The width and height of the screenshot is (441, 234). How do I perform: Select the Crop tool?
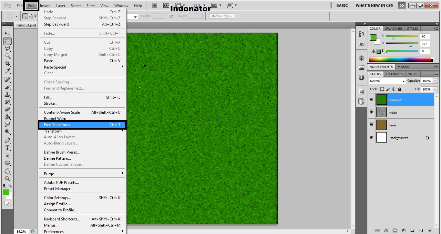click(6, 63)
